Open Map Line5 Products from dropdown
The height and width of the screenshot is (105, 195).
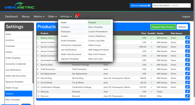pyautogui.click(x=99, y=54)
